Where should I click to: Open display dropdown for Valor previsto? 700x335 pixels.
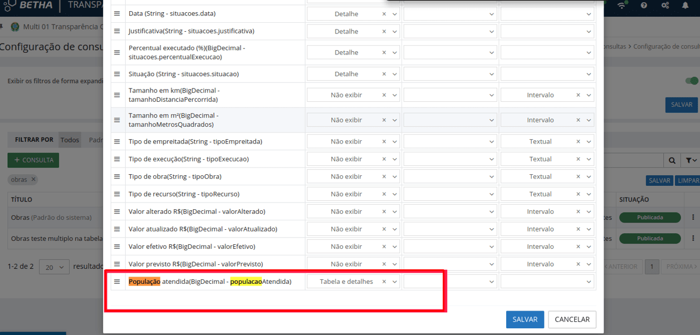click(395, 264)
